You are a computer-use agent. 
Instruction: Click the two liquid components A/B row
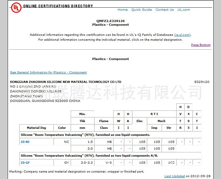point(110,156)
